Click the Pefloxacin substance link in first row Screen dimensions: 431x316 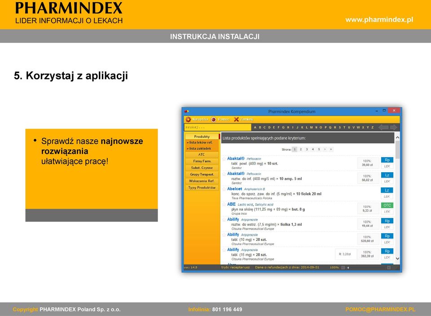pos(254,159)
